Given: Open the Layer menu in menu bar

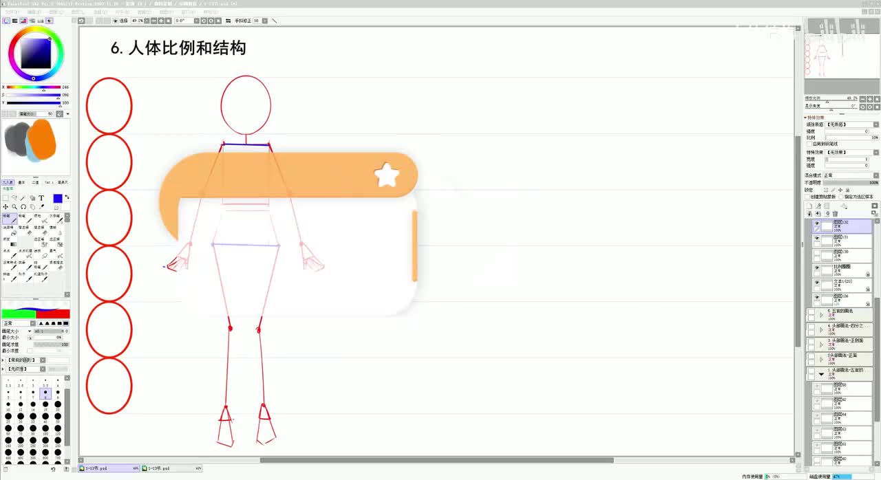Looking at the screenshot, I should (78, 12).
